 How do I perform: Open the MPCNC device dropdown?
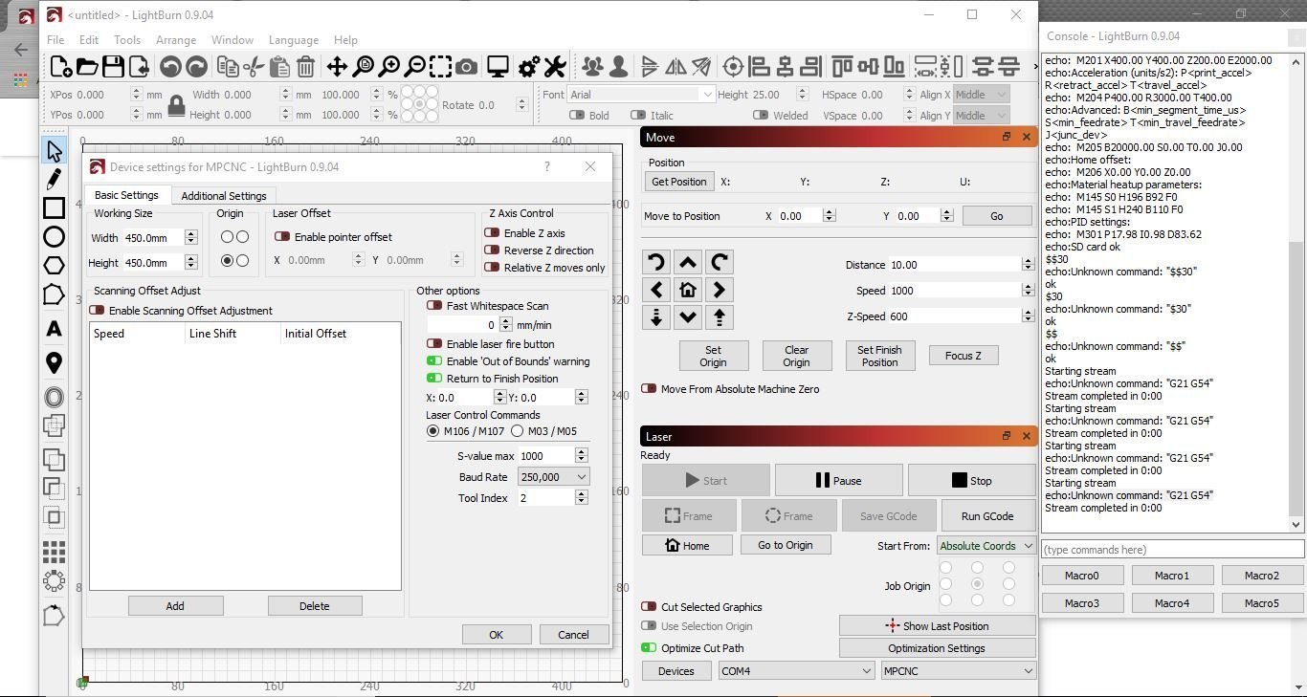coord(959,671)
